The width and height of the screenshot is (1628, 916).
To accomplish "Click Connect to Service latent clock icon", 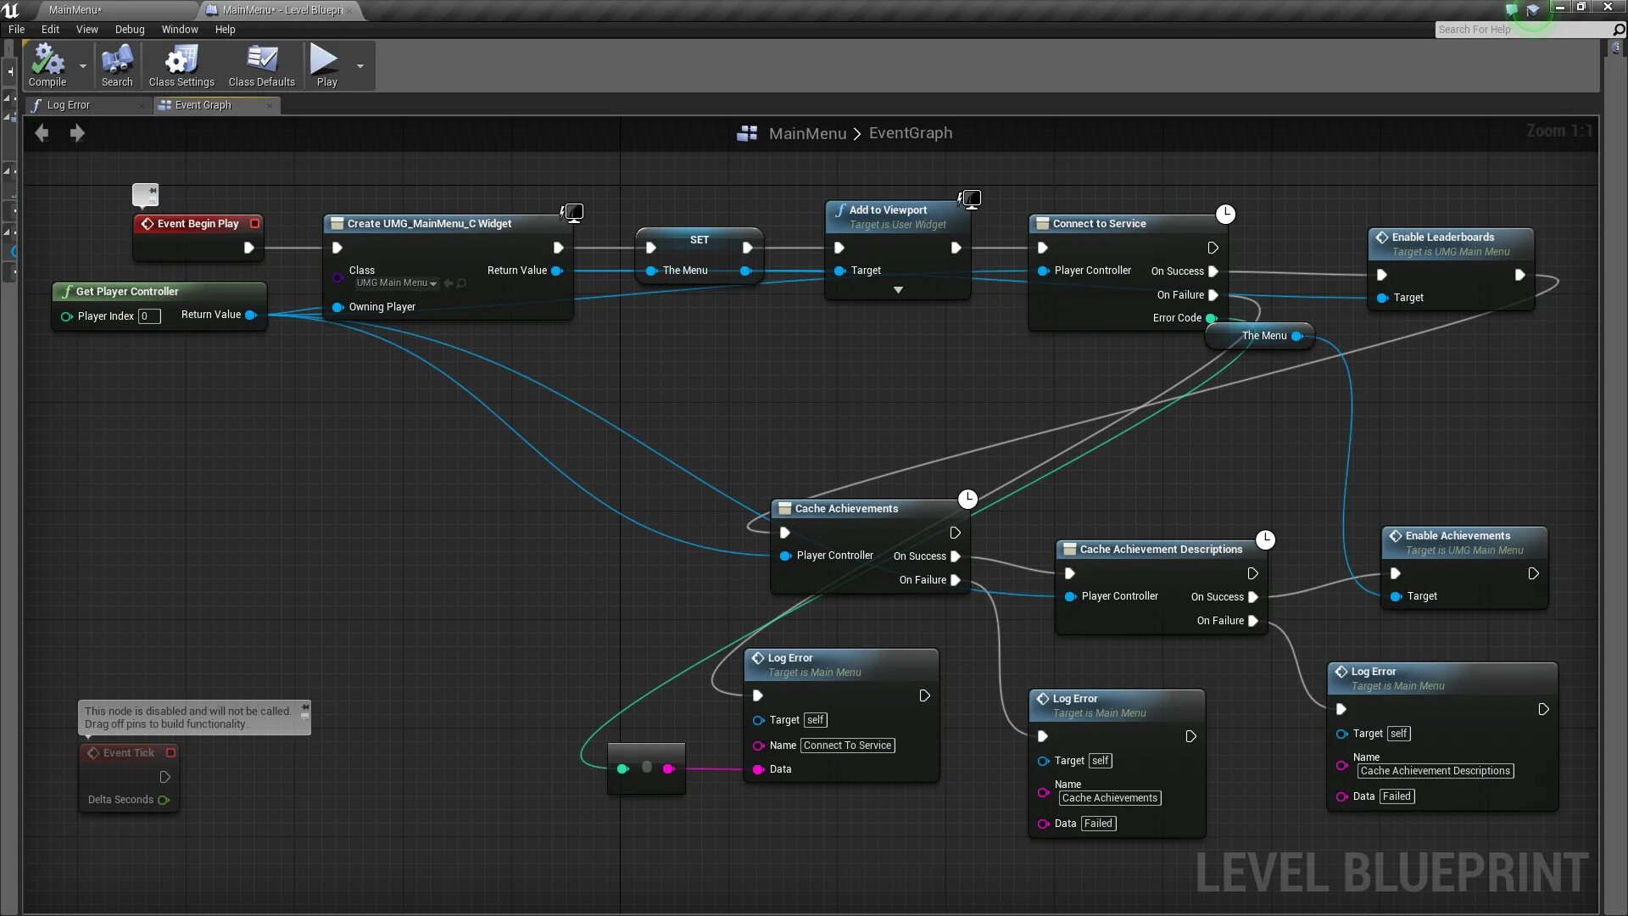I will click(x=1225, y=214).
